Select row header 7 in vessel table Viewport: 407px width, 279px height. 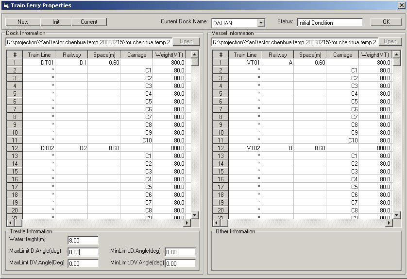click(x=220, y=109)
